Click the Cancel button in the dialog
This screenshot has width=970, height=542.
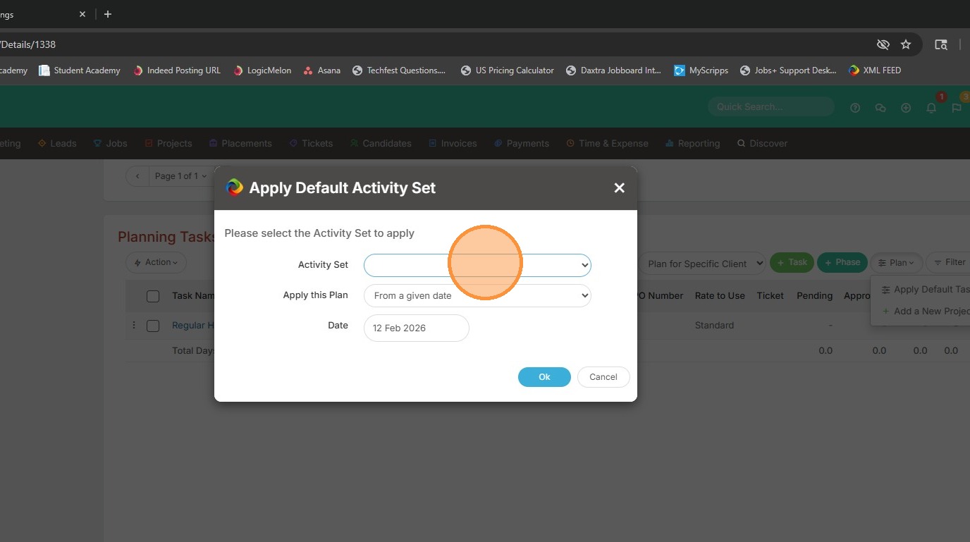point(603,377)
